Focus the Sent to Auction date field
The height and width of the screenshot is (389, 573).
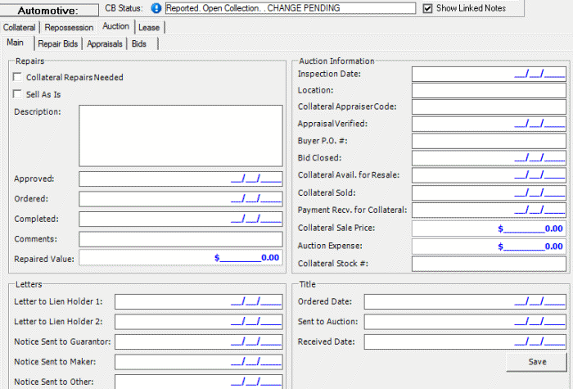coord(465,322)
